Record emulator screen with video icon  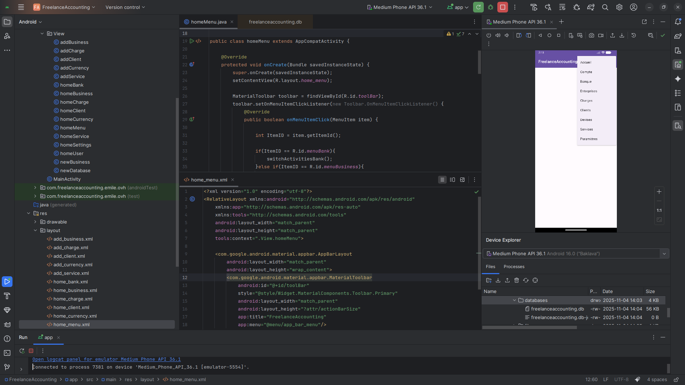coord(601,35)
